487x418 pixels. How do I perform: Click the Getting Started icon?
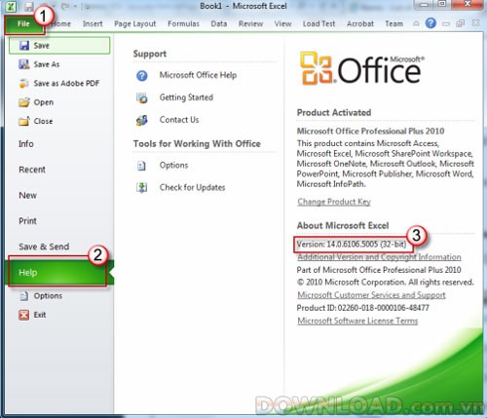142,97
